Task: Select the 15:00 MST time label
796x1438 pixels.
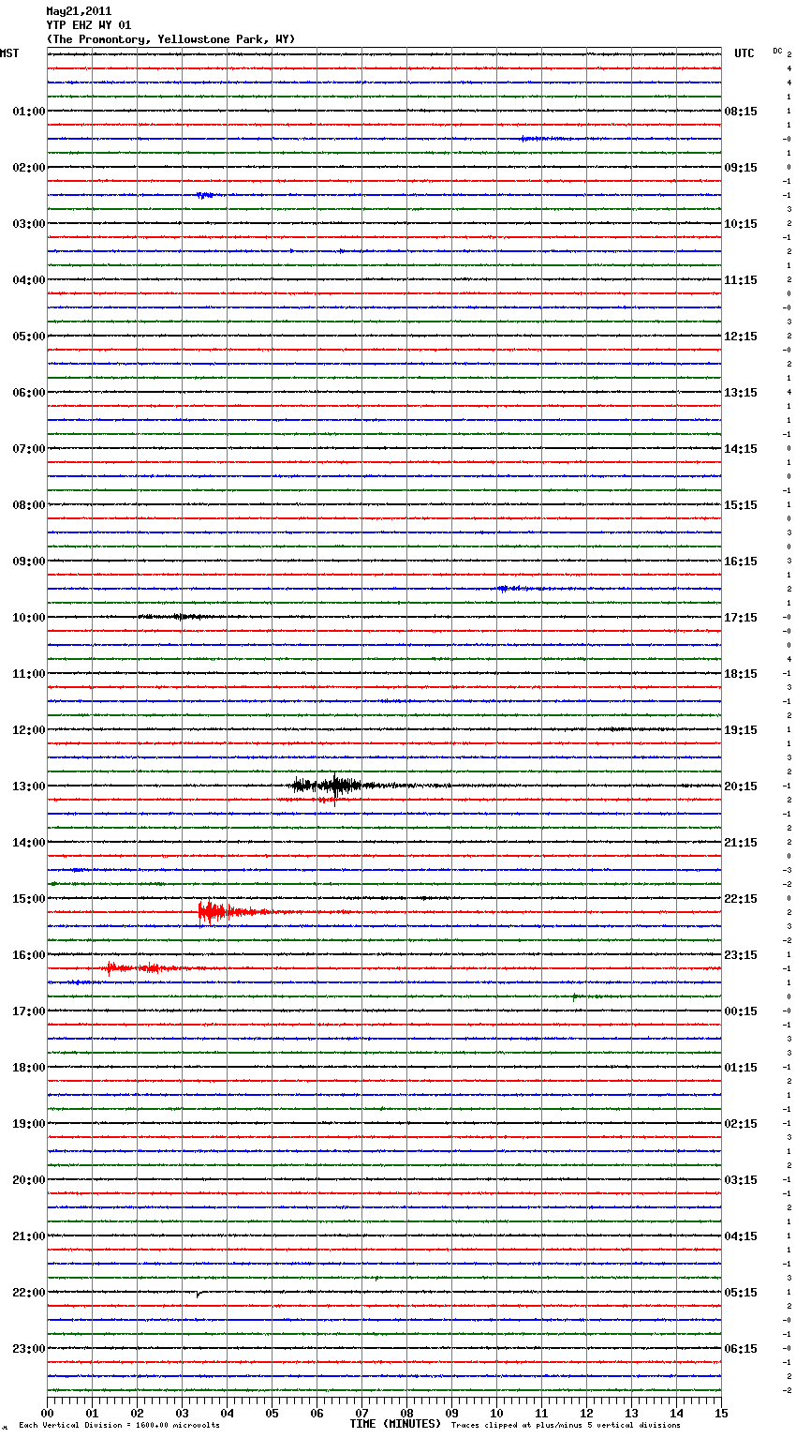Action: point(29,899)
